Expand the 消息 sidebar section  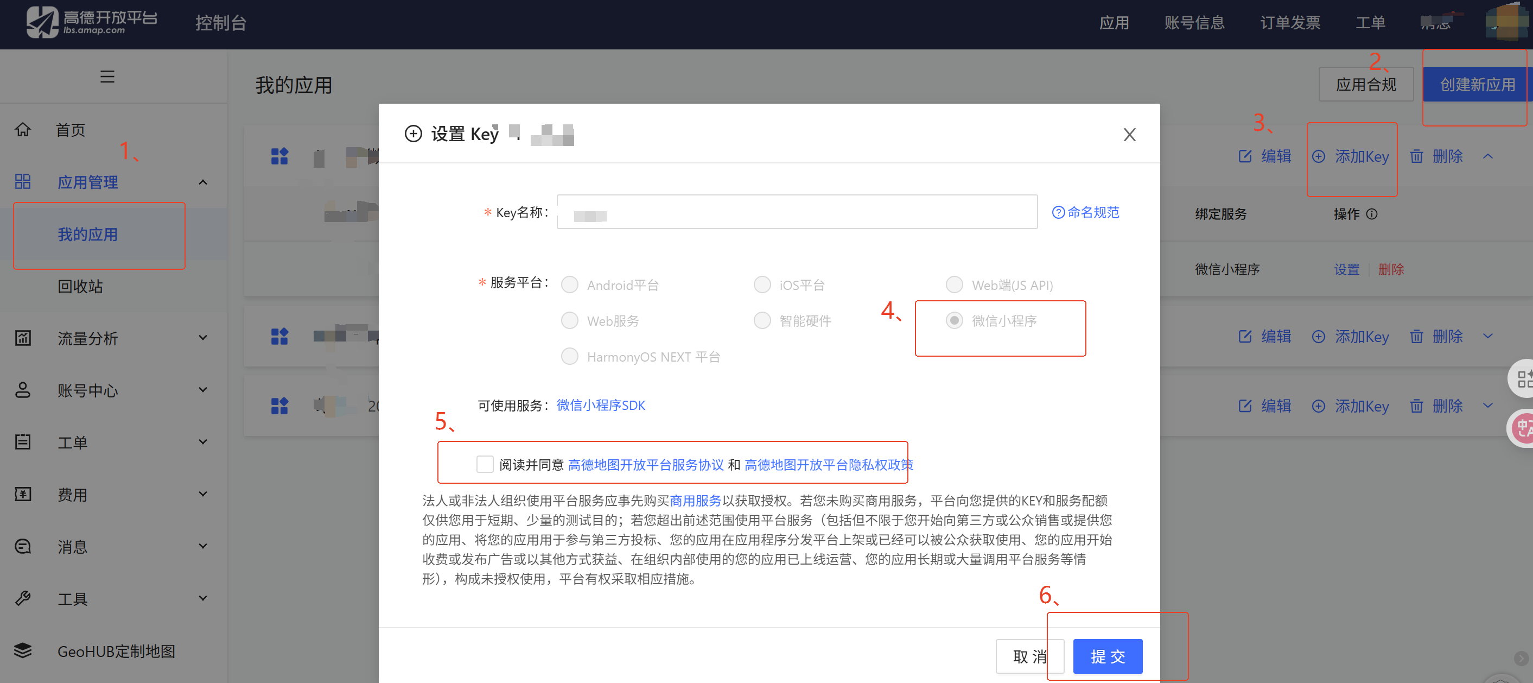pos(203,546)
